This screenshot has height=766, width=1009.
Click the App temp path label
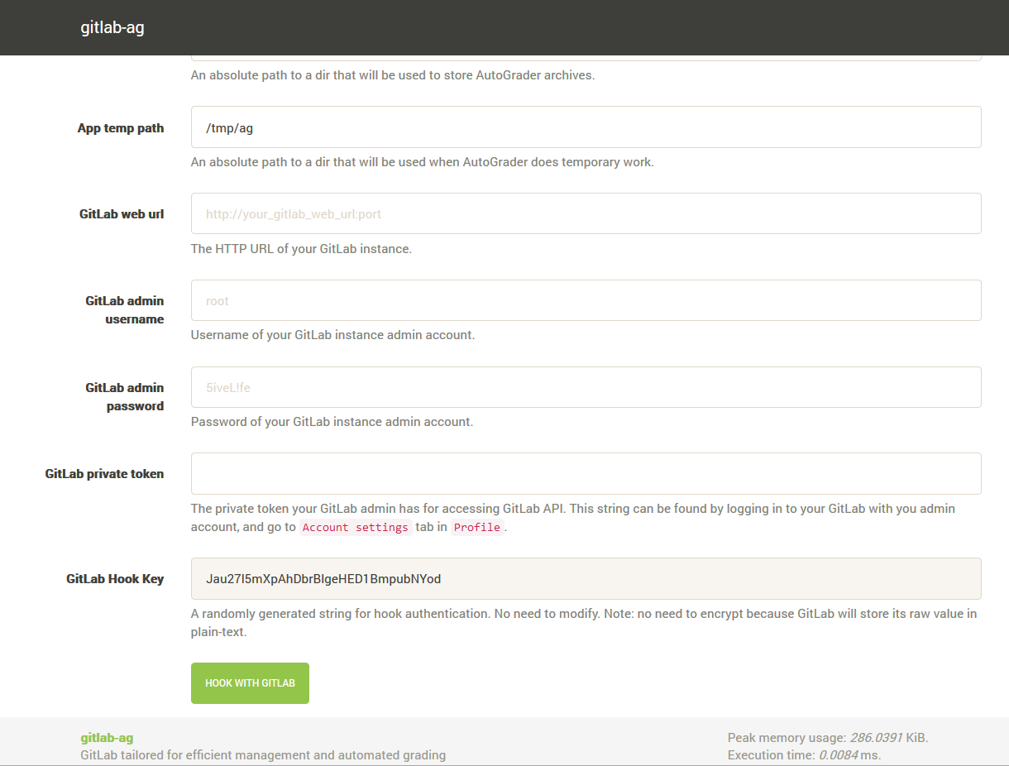[x=121, y=128]
